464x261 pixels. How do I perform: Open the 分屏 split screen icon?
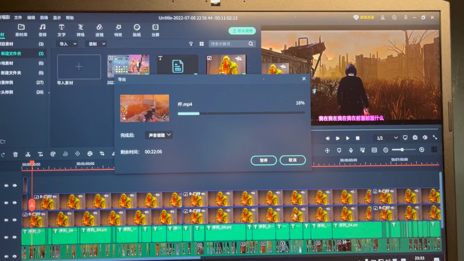[155, 27]
